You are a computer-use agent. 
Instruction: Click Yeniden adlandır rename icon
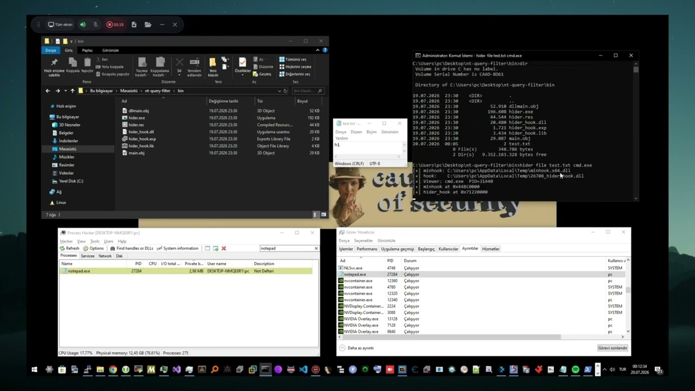(x=194, y=67)
